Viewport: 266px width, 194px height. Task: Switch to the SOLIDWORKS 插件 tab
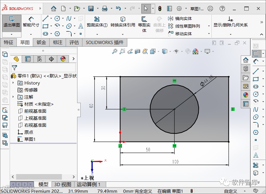coord(105,42)
